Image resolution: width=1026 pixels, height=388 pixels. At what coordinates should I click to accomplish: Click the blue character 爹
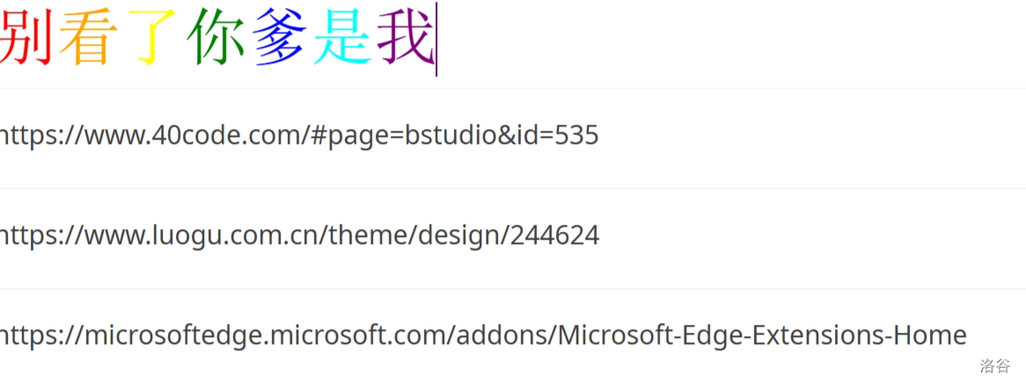tap(280, 40)
